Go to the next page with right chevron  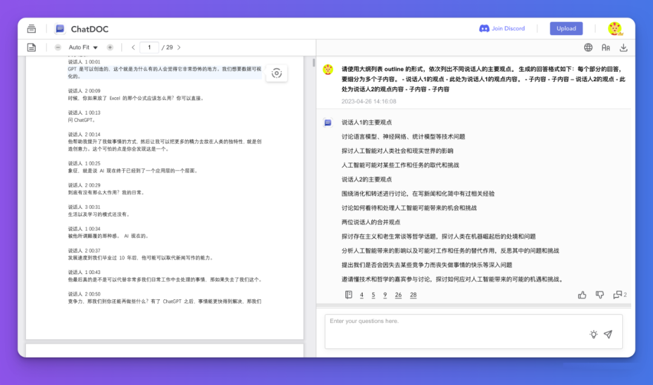point(179,47)
